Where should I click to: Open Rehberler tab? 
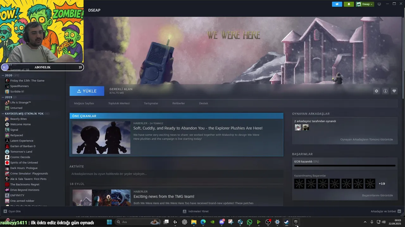(x=178, y=103)
